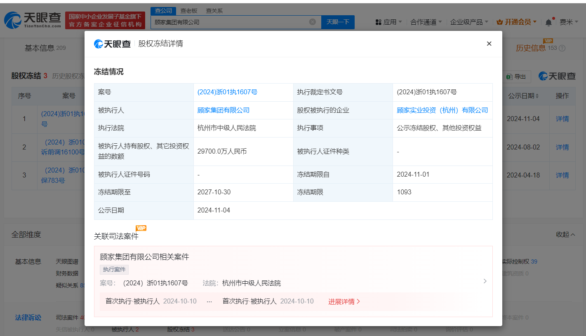Click the 天眼一下 search button
The width and height of the screenshot is (586, 336).
click(338, 22)
